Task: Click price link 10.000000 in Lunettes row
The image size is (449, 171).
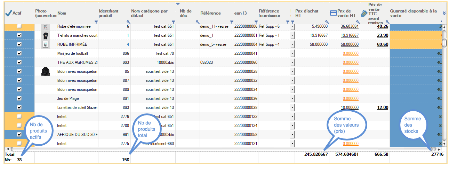Action: [x=350, y=108]
